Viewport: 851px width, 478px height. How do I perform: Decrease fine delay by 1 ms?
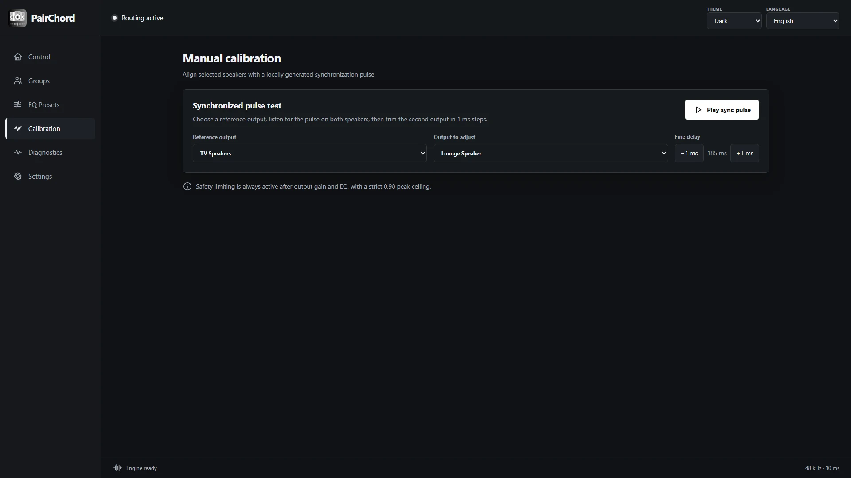pyautogui.click(x=689, y=153)
